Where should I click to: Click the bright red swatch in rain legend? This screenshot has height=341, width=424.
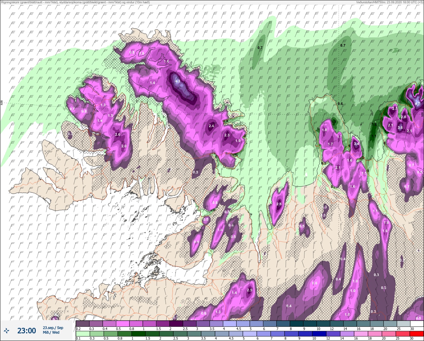tap(417, 333)
